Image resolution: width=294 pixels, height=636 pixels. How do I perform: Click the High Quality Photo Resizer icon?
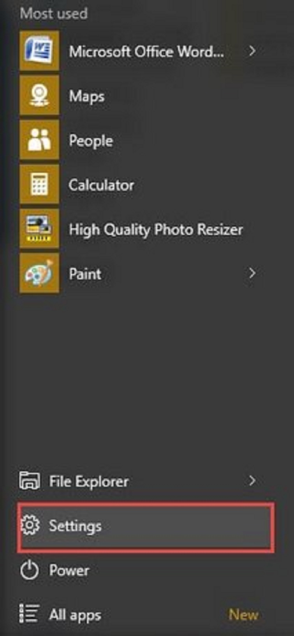39,229
